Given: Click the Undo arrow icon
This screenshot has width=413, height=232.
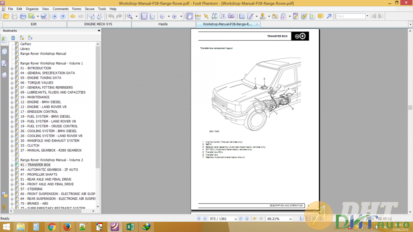Looking at the screenshot, I should pos(111,16).
